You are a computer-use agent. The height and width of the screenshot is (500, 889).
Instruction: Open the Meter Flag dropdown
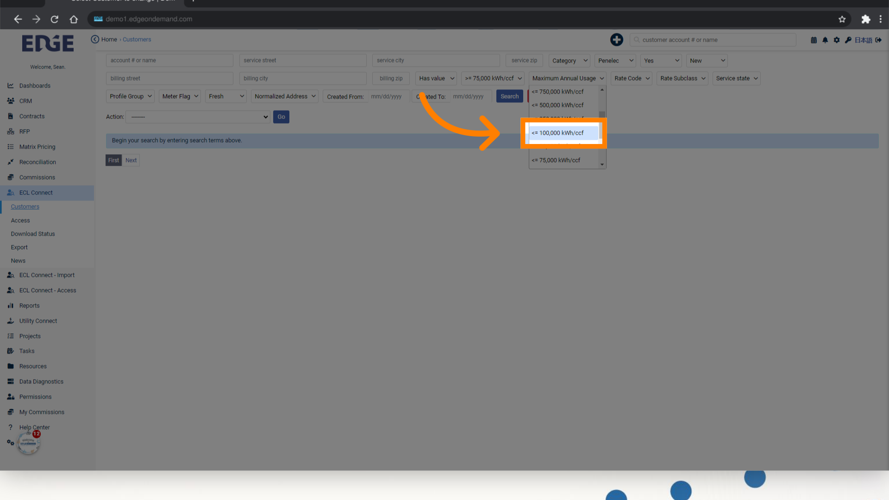tap(180, 96)
